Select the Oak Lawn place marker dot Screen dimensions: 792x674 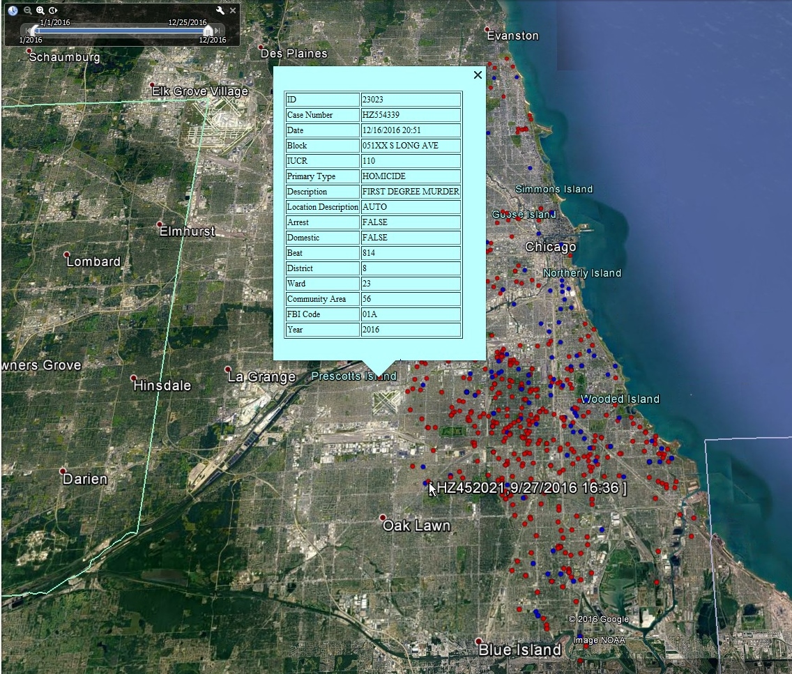[383, 518]
